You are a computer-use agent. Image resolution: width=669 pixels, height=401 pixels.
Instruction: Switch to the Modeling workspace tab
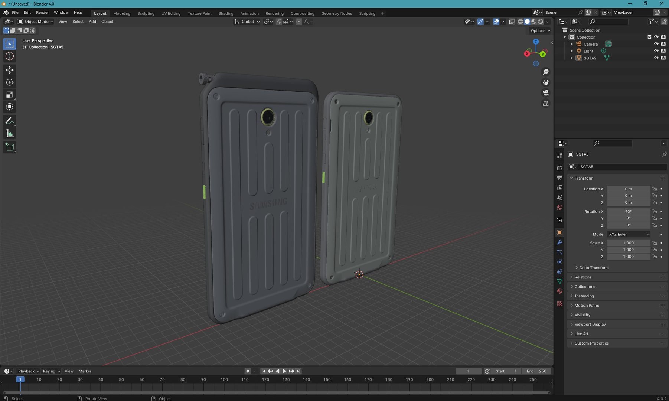coord(122,13)
